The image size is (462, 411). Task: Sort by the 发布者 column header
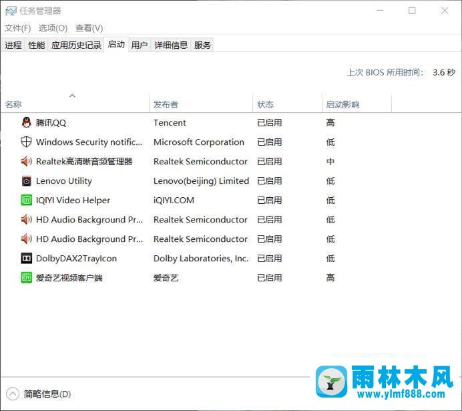pos(201,104)
